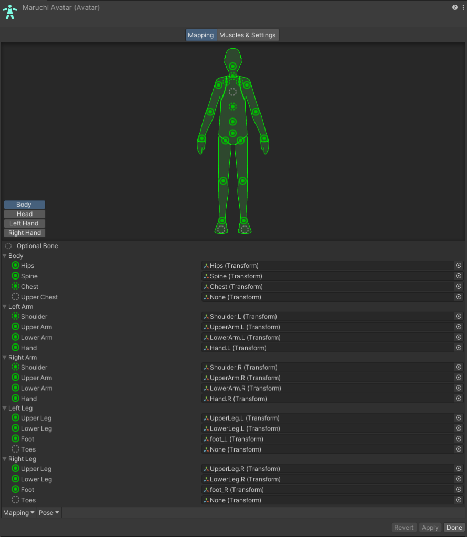Image resolution: width=467 pixels, height=537 pixels.
Task: Click the Done button
Action: click(x=454, y=528)
